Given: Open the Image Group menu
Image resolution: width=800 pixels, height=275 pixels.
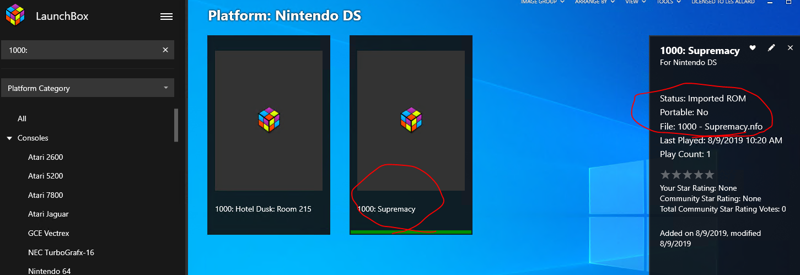Looking at the screenshot, I should (x=543, y=2).
